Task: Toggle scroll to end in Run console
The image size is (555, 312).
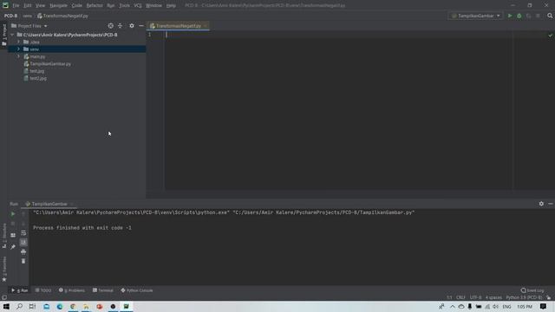Action: 23,243
